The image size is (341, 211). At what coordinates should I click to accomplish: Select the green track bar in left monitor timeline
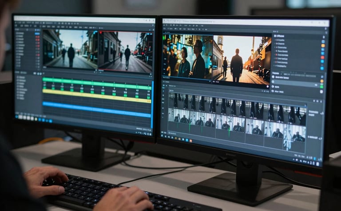click(x=97, y=83)
